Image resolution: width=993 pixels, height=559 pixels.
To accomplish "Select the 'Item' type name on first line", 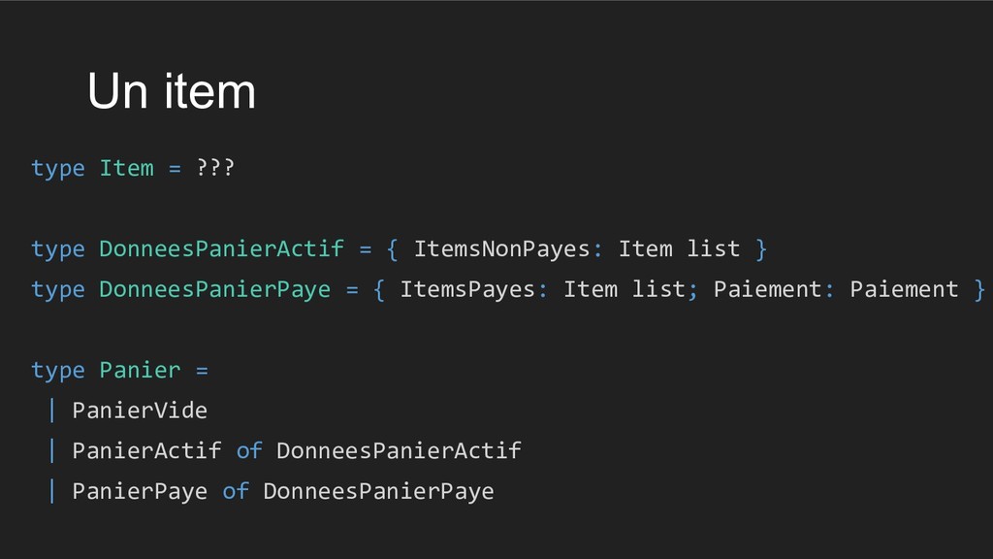I will click(x=127, y=168).
